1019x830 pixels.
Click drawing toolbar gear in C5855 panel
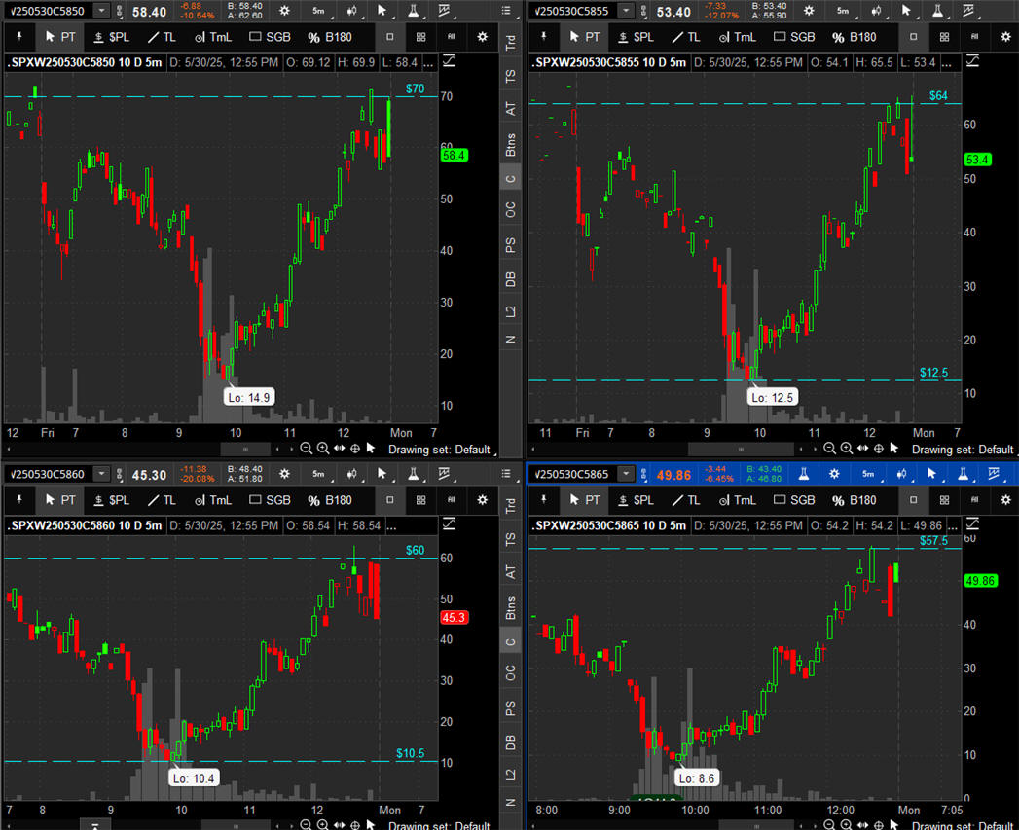pyautogui.click(x=1006, y=37)
